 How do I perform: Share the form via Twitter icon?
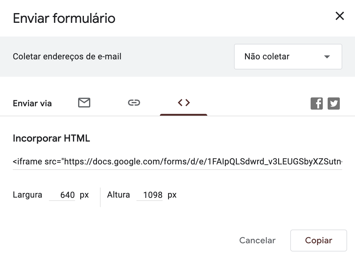pyautogui.click(x=333, y=104)
